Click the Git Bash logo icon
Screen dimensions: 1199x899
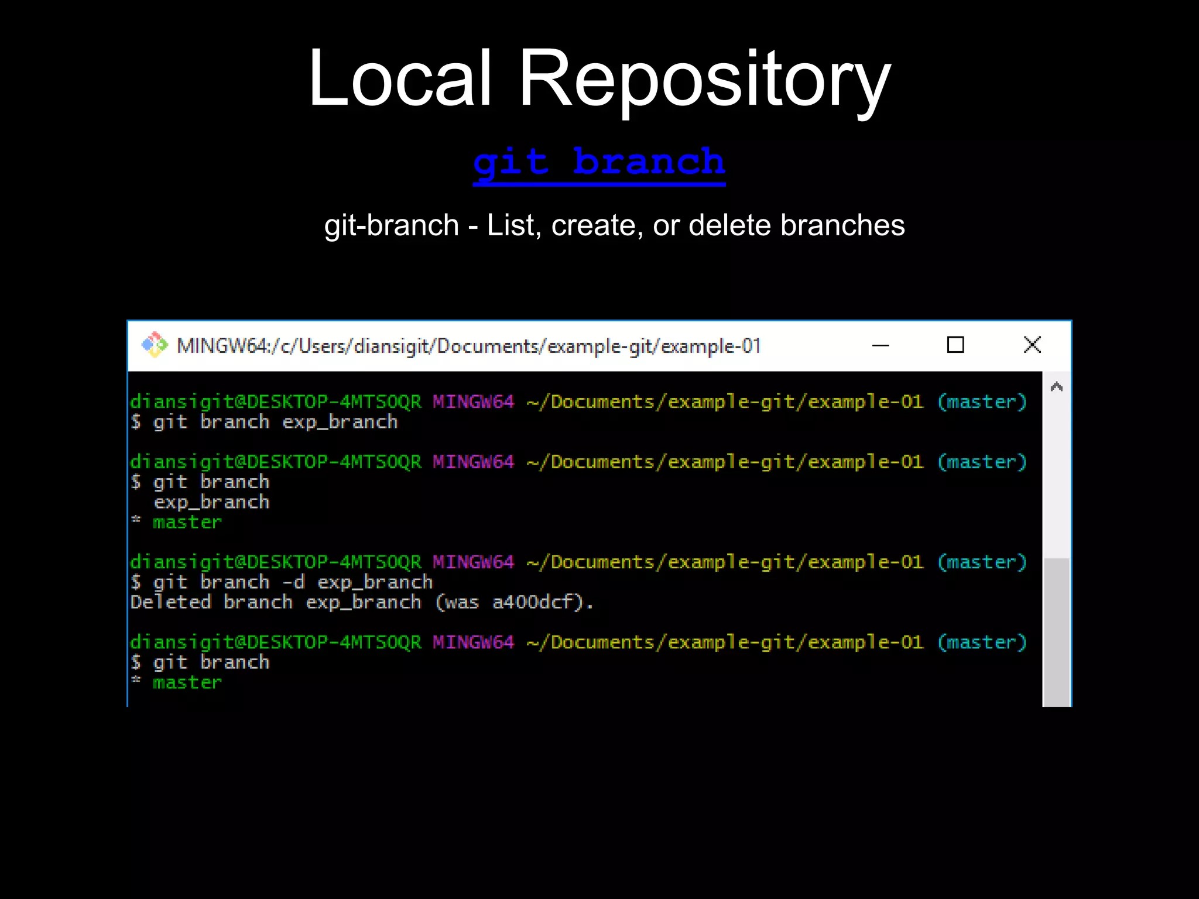pyautogui.click(x=155, y=345)
